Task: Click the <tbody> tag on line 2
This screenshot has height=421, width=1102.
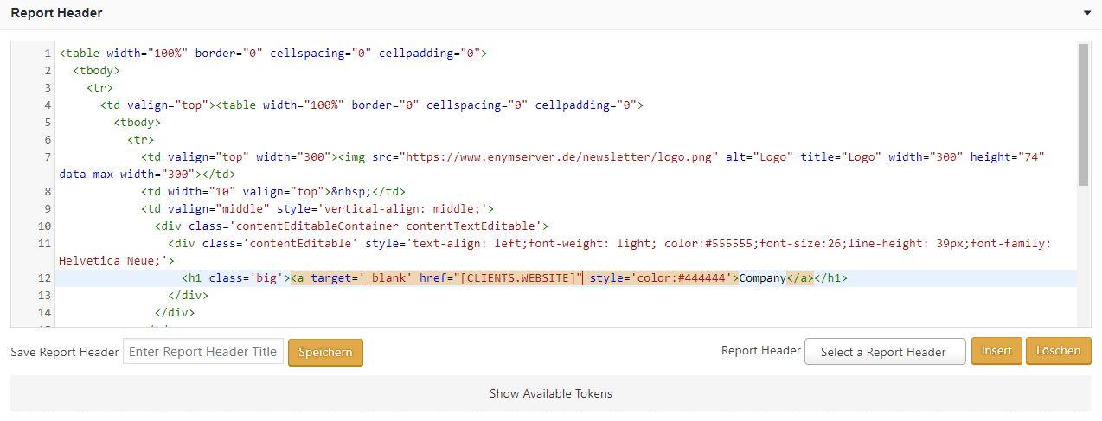Action: [97, 71]
